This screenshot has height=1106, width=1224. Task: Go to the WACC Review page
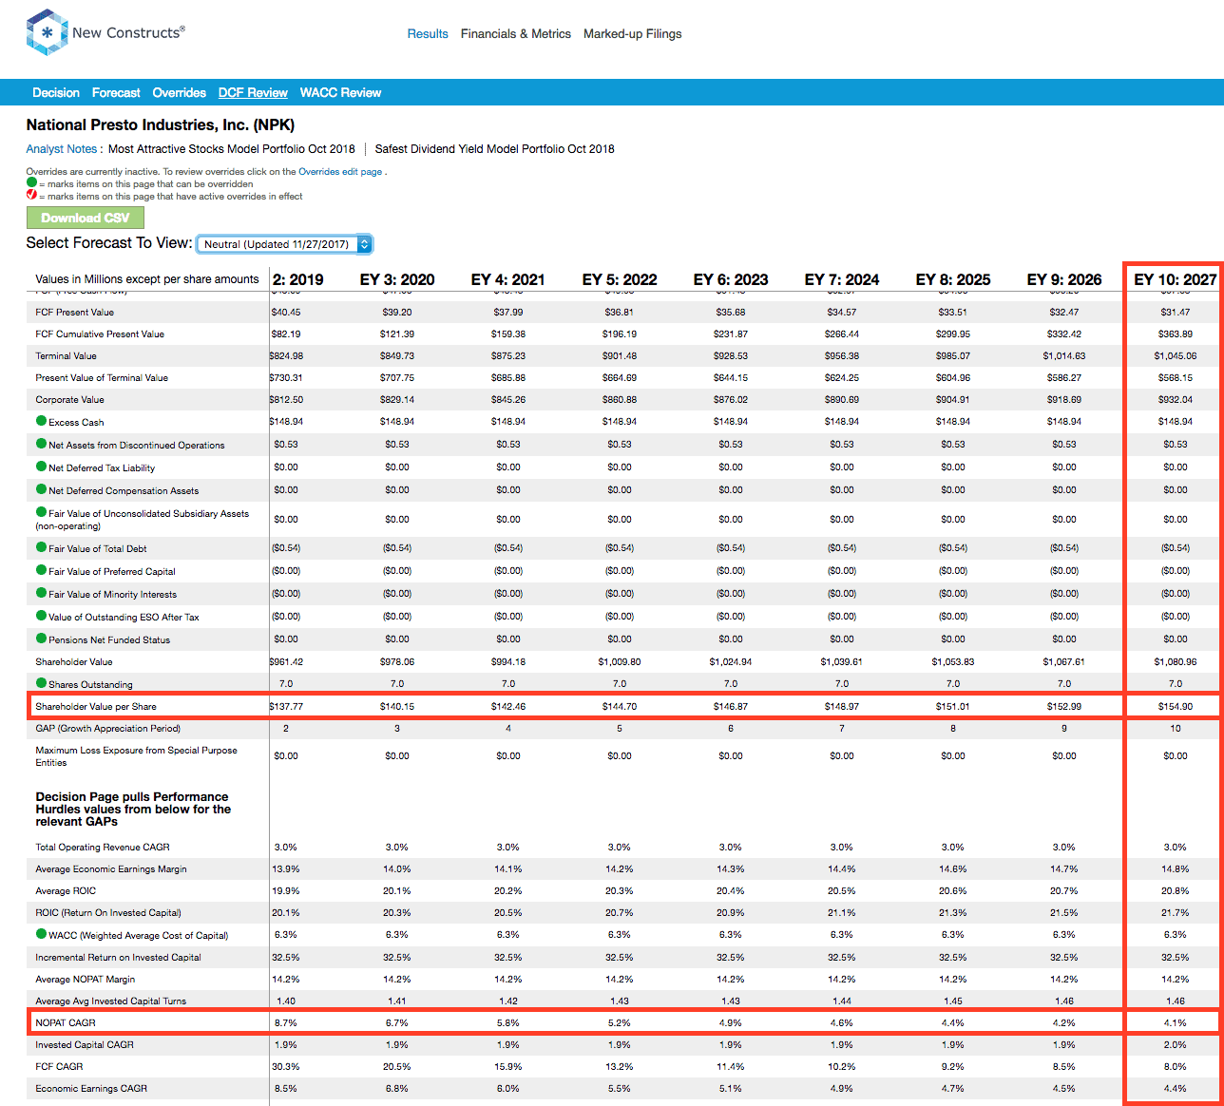[340, 92]
